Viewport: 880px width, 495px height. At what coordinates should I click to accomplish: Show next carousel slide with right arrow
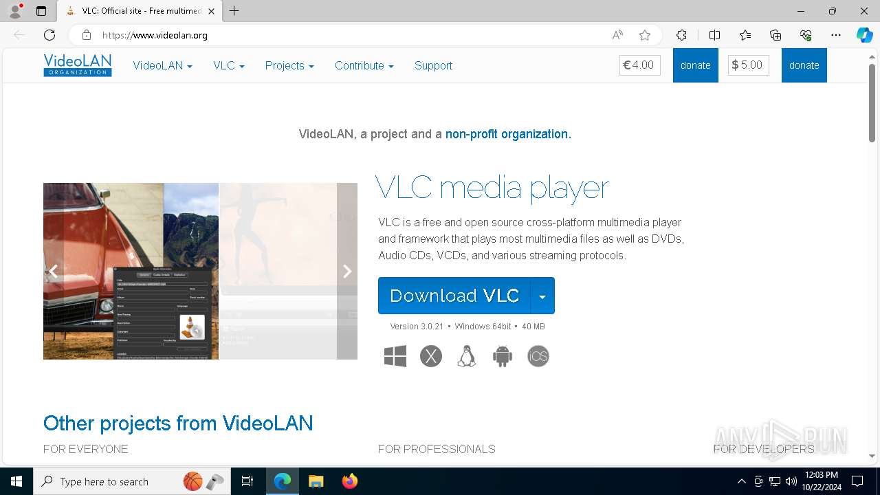(347, 271)
